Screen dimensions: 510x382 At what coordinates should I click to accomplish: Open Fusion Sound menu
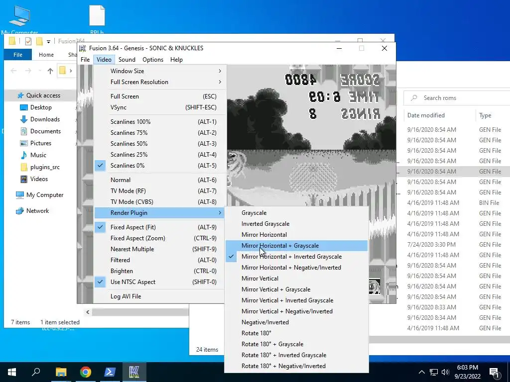coord(127,60)
